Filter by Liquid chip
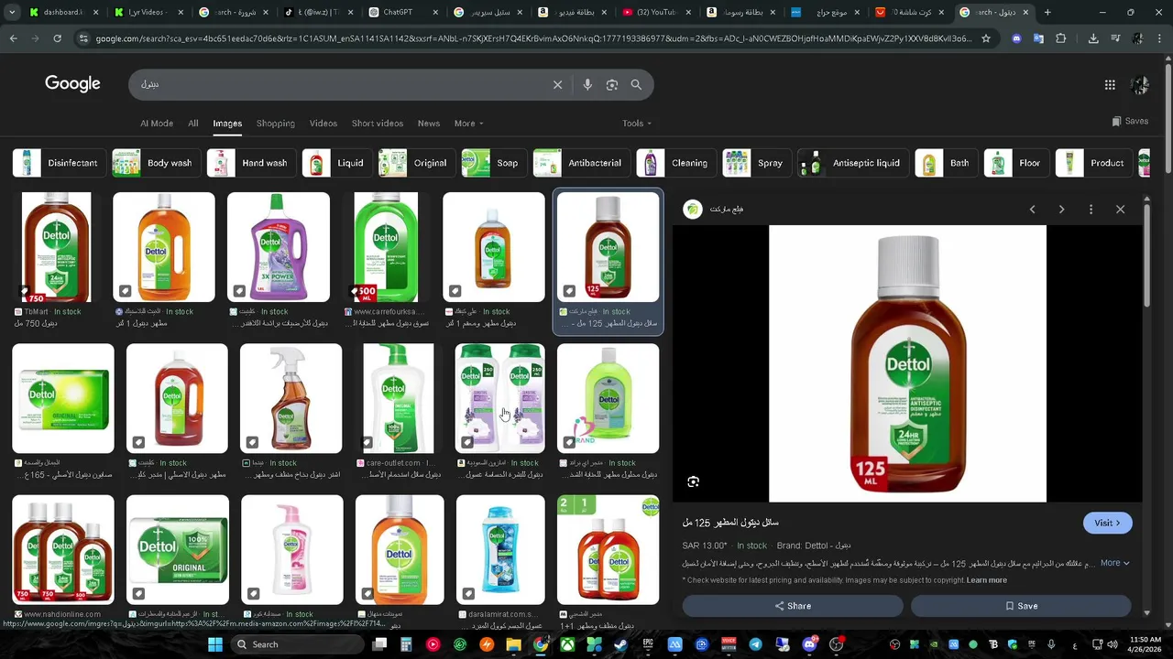 pyautogui.click(x=335, y=163)
